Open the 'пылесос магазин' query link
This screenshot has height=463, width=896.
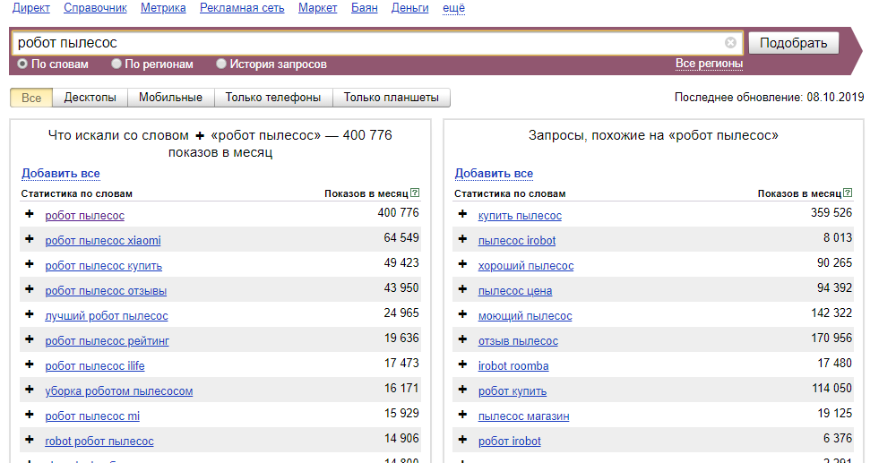click(x=523, y=416)
